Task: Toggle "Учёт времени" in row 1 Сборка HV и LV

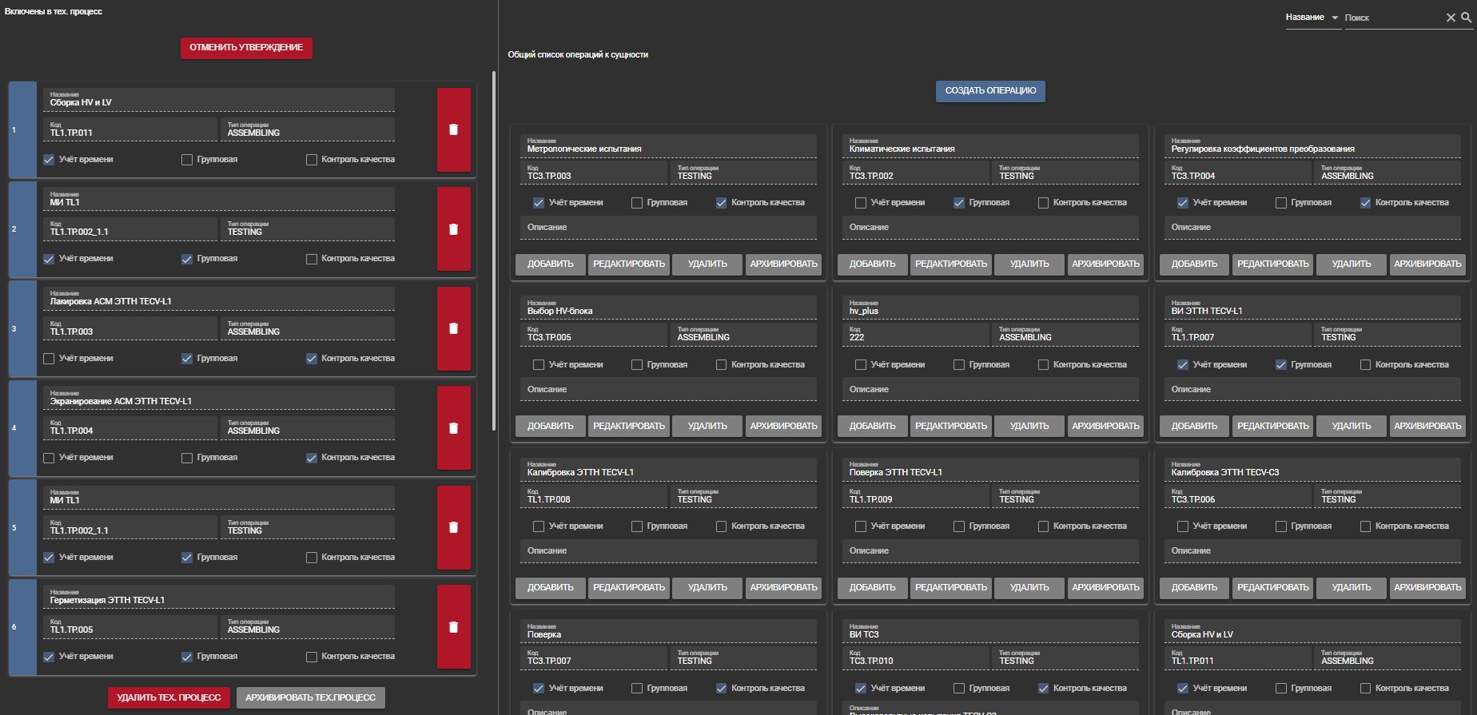Action: 49,160
